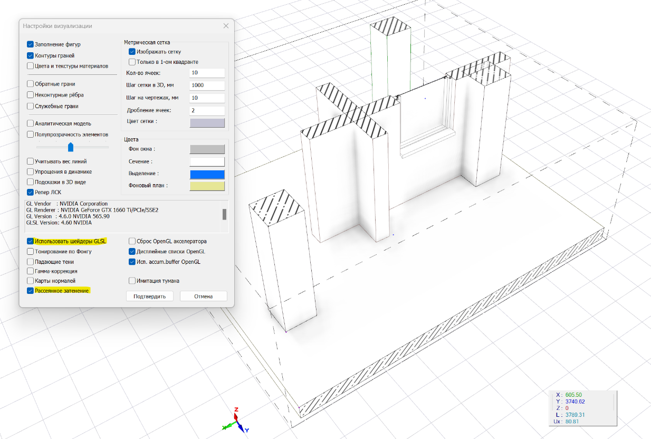Screen dimensions: 651x439
Task: Click the GL info box scrollbar
Action: tap(224, 214)
